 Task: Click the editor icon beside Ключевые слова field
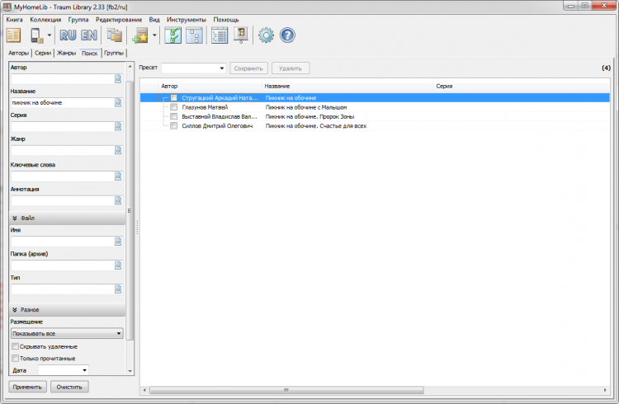(118, 176)
